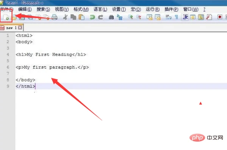
Task: Toggle word wrap in the toolbar
Action: click(168, 17)
